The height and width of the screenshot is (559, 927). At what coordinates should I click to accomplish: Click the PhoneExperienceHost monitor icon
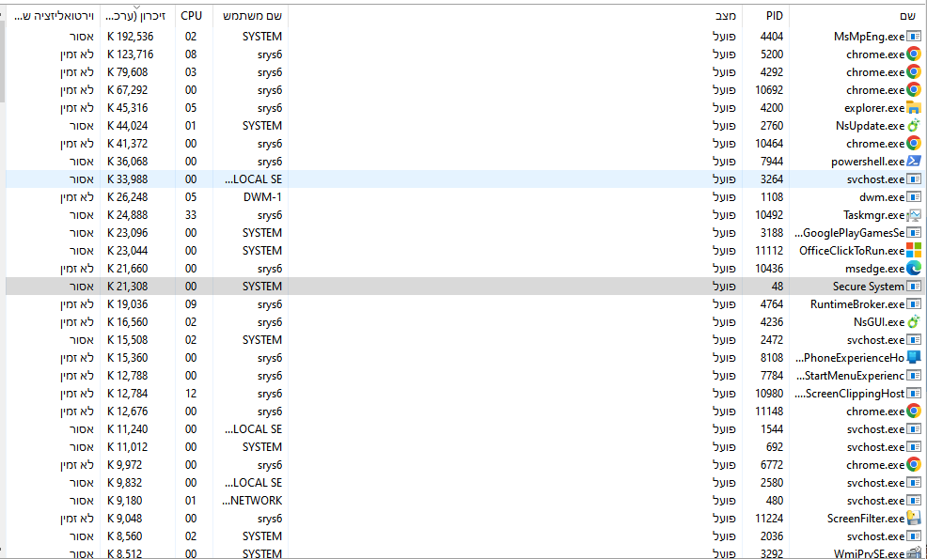coord(913,358)
